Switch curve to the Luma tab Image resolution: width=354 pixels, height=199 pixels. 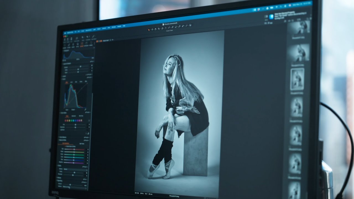pyautogui.click(x=71, y=82)
